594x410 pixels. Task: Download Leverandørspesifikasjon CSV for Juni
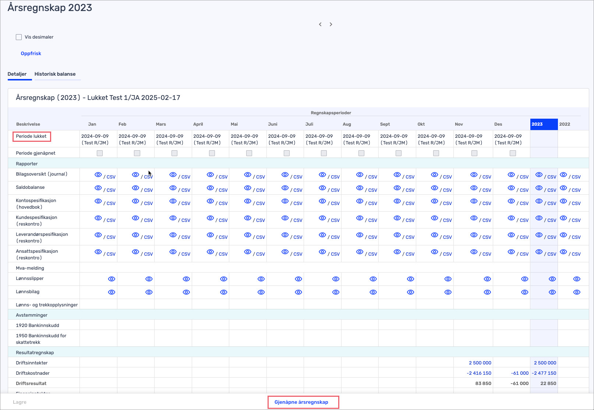coord(298,237)
